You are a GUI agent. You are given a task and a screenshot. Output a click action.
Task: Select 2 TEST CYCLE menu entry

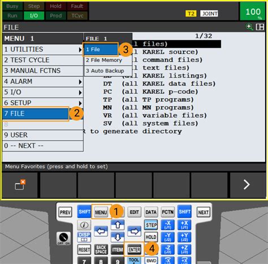(x=43, y=60)
